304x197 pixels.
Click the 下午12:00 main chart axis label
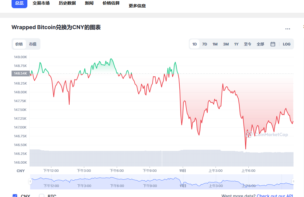pyautogui.click(x=51, y=171)
